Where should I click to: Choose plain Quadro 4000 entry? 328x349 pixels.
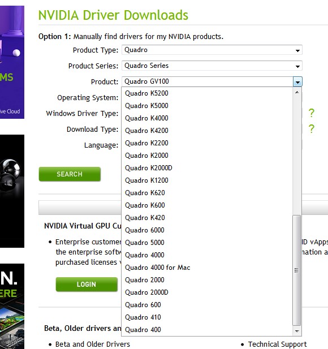207,255
